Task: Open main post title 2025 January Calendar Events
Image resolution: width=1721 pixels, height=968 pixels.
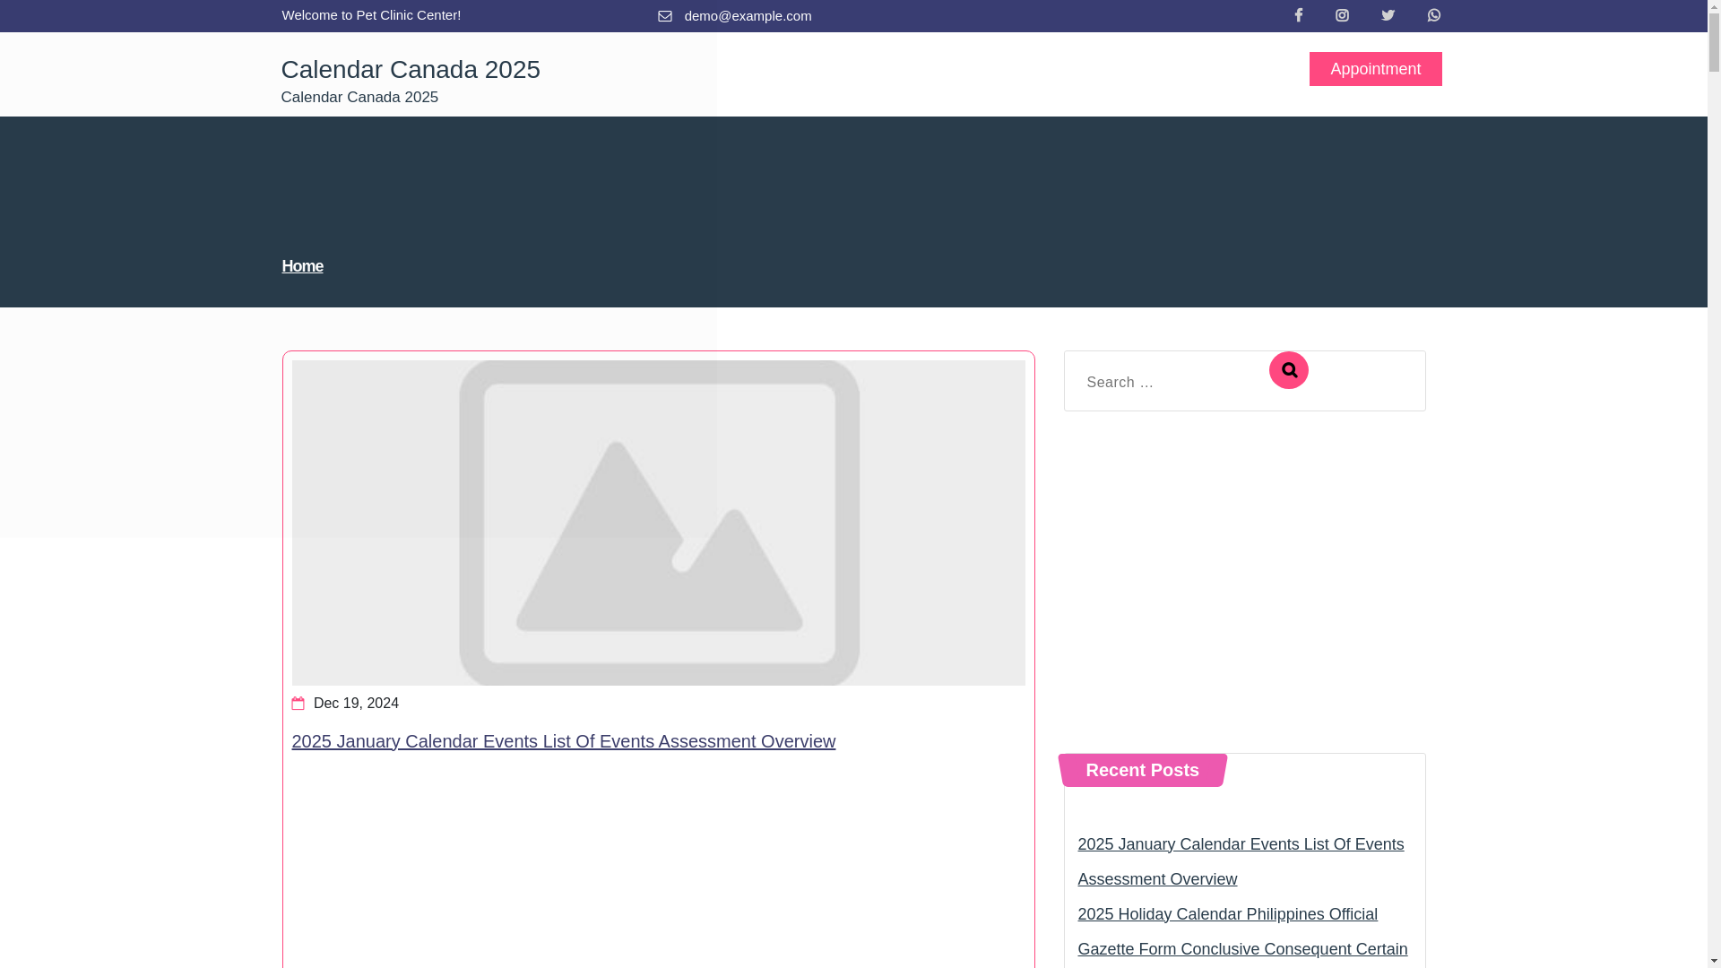Action: 564,741
